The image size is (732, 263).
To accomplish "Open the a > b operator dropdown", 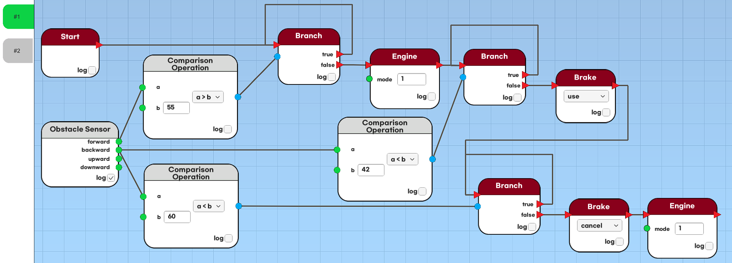I will 208,97.
